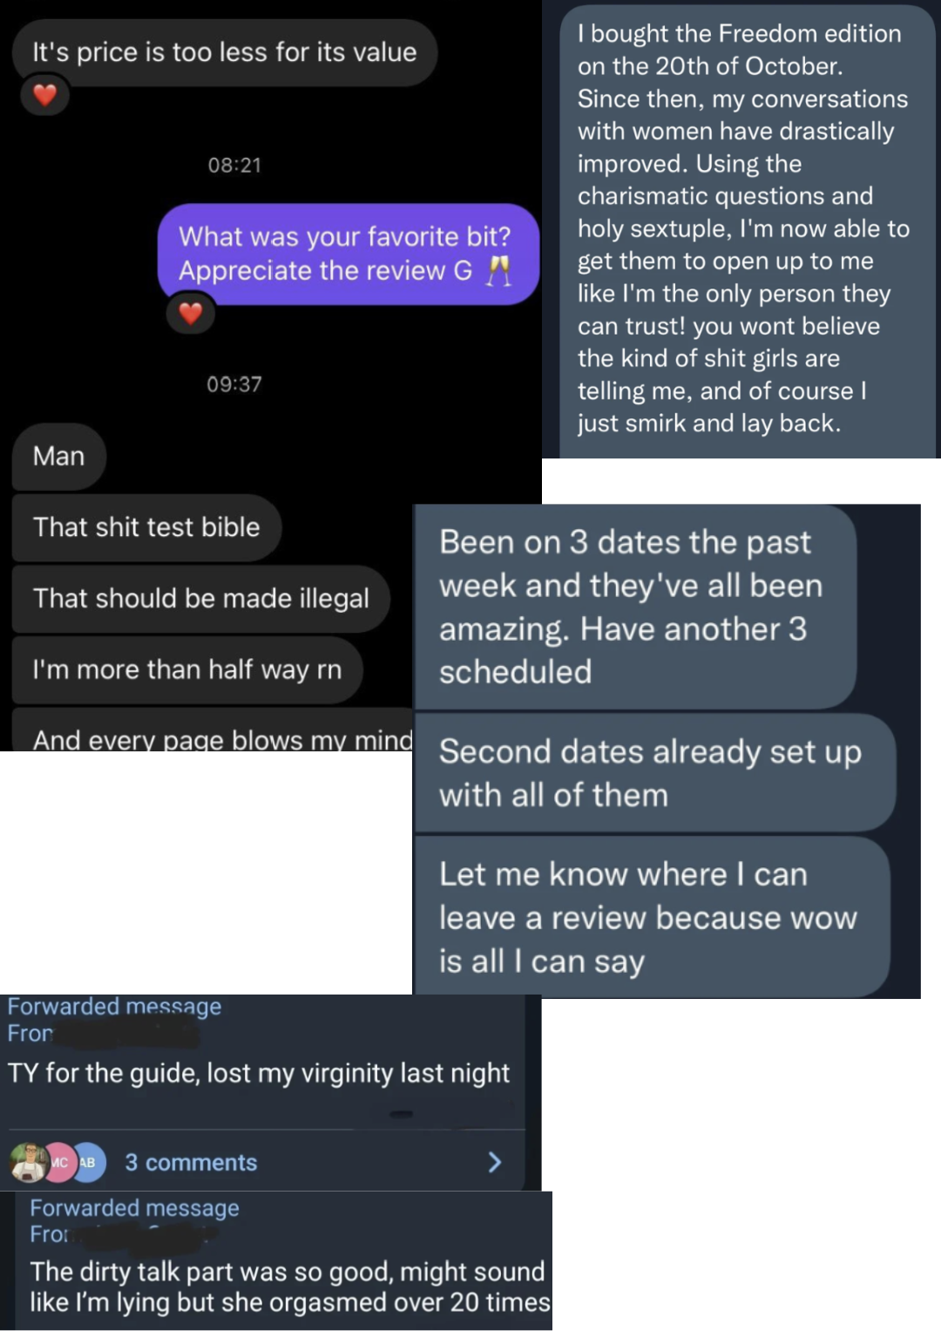Open second 'Forwarded message' header above dirty talk
This screenshot has width=941, height=1331.
click(x=134, y=1208)
